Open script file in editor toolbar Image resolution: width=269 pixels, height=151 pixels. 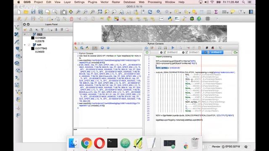(x=146, y=48)
